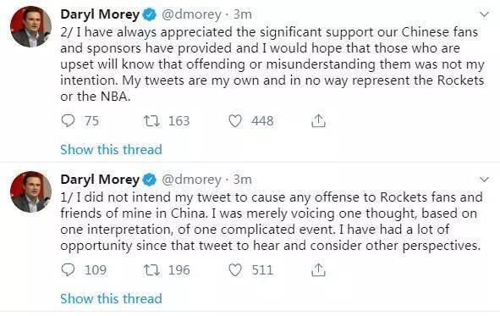500x316 pixels.
Task: Open the lower tweet text starting with 1/
Action: (272, 221)
